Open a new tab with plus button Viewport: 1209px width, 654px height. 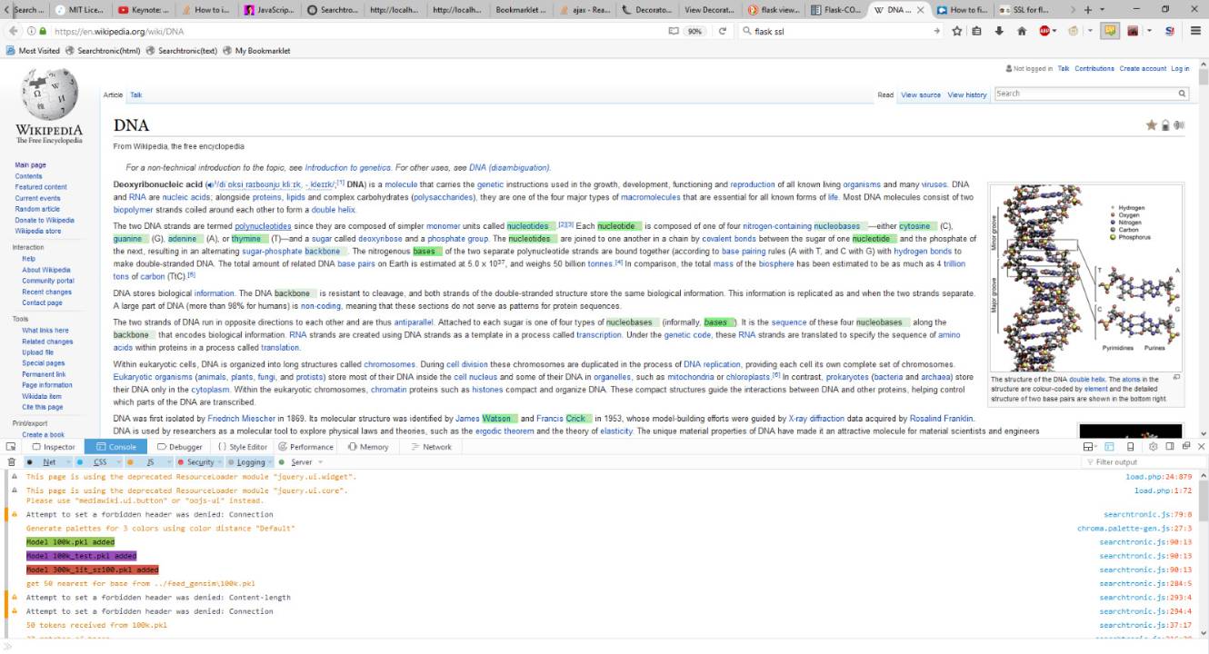point(1089,9)
